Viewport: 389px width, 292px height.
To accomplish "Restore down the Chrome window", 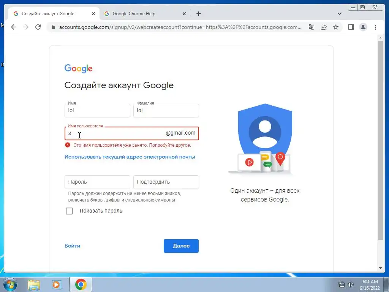I will [362, 8].
